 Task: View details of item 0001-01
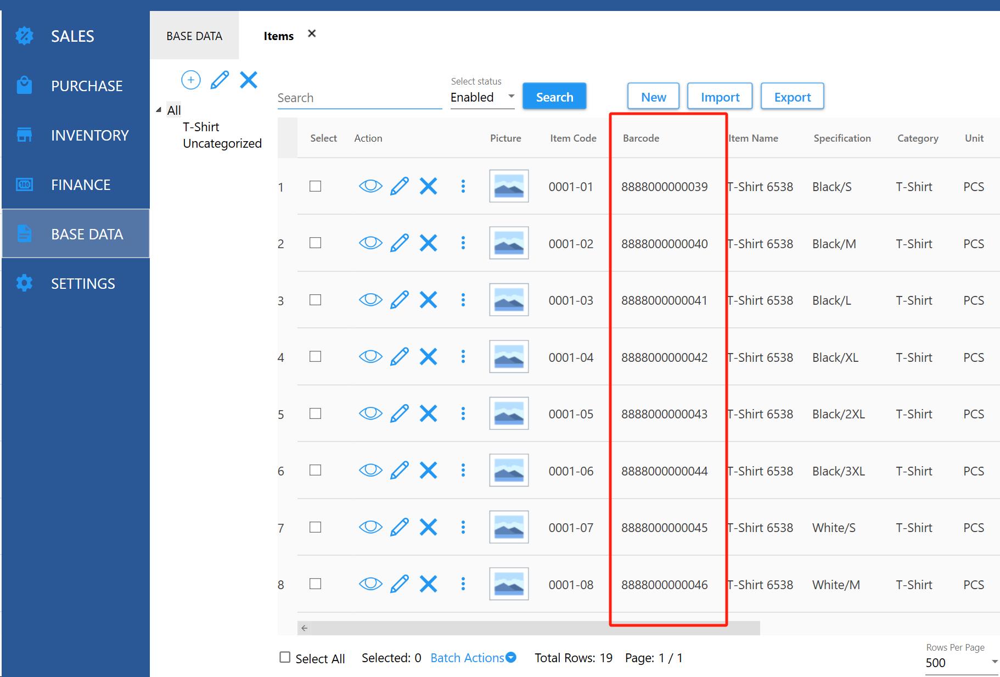pyautogui.click(x=370, y=187)
